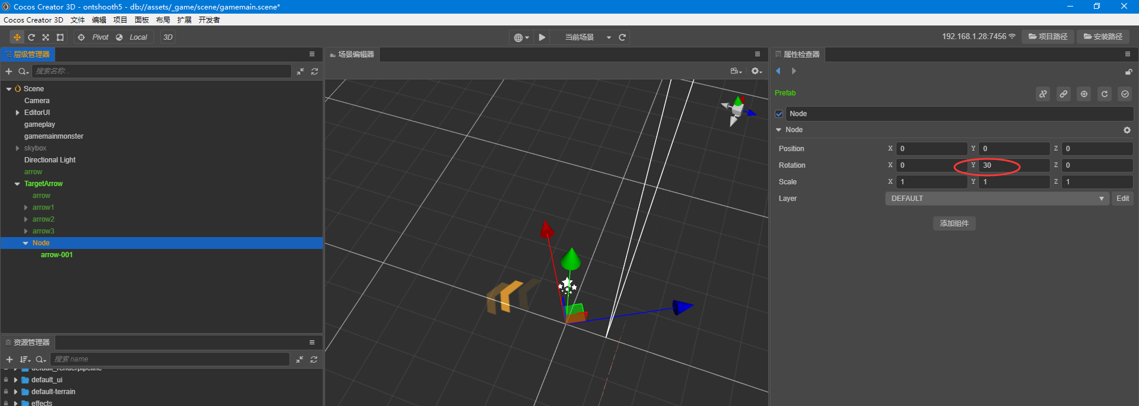
Task: Collapse the Node component section
Action: point(778,130)
